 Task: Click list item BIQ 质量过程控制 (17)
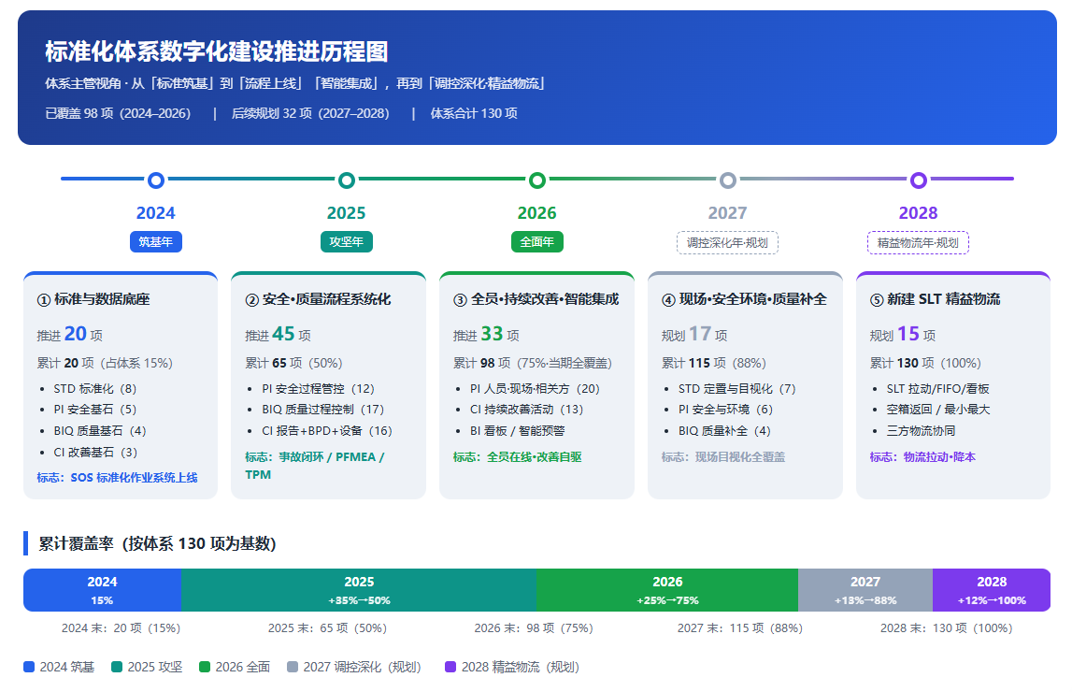click(322, 409)
